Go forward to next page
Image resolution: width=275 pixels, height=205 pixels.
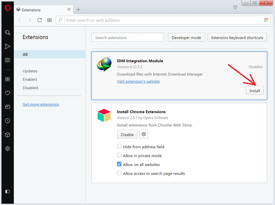(30, 20)
